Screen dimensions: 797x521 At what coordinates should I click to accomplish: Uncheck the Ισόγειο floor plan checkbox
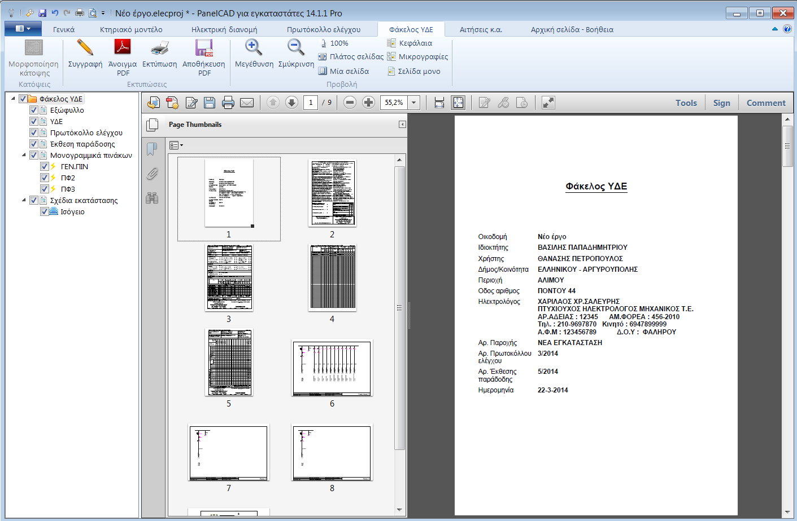44,211
